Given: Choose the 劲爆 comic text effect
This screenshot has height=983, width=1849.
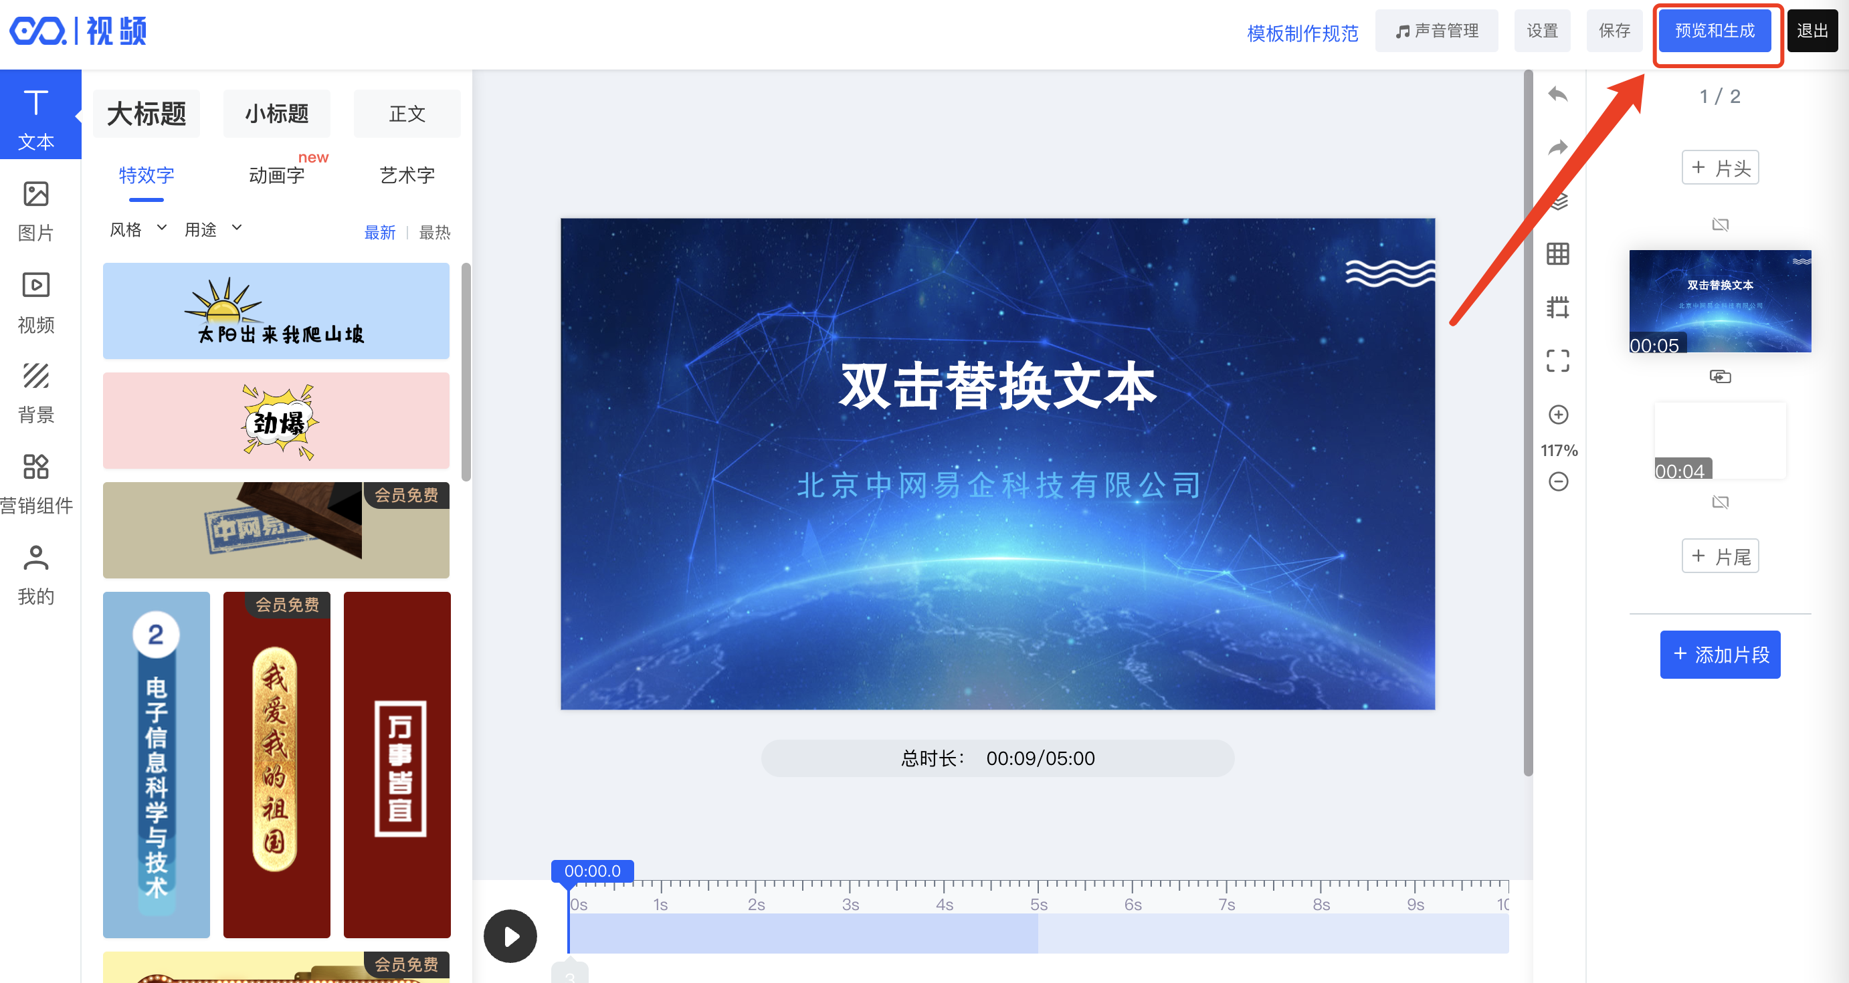Looking at the screenshot, I should [x=276, y=421].
